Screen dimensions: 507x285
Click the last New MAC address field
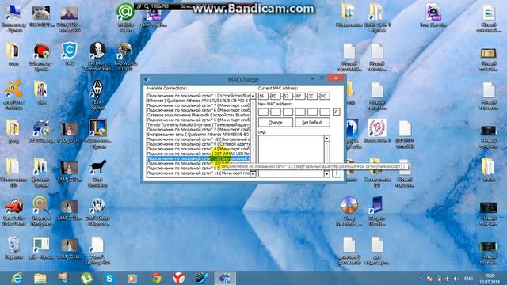(324, 112)
